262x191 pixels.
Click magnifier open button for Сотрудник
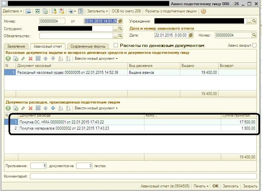tap(120, 29)
